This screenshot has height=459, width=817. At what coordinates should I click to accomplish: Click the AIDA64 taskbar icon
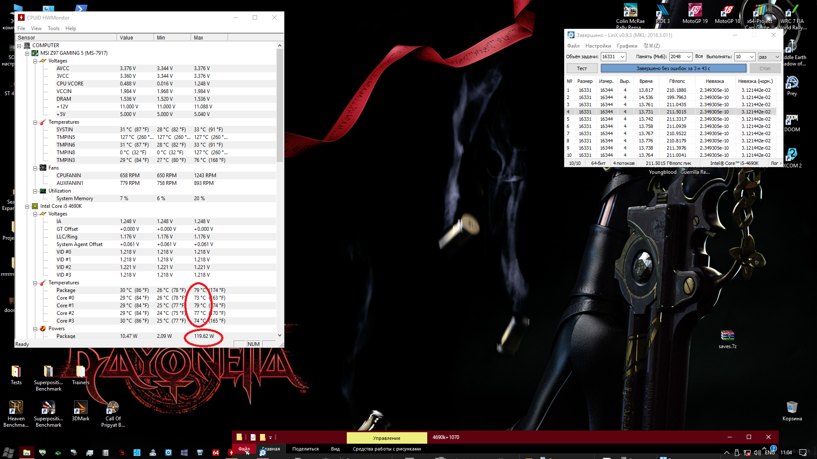216,453
